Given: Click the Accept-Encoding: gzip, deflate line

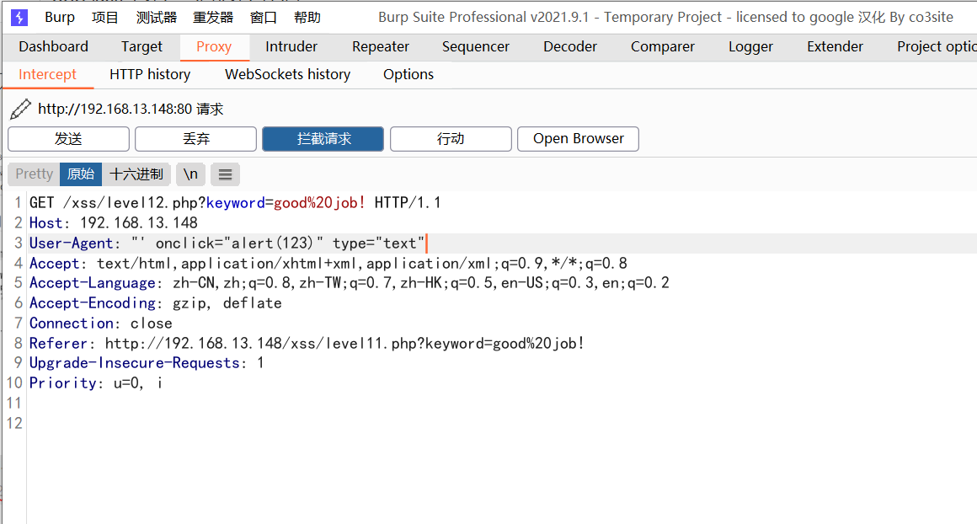Looking at the screenshot, I should 156,303.
